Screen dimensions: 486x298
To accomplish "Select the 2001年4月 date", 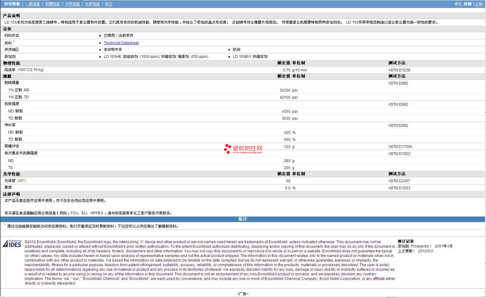I will click(x=443, y=246).
